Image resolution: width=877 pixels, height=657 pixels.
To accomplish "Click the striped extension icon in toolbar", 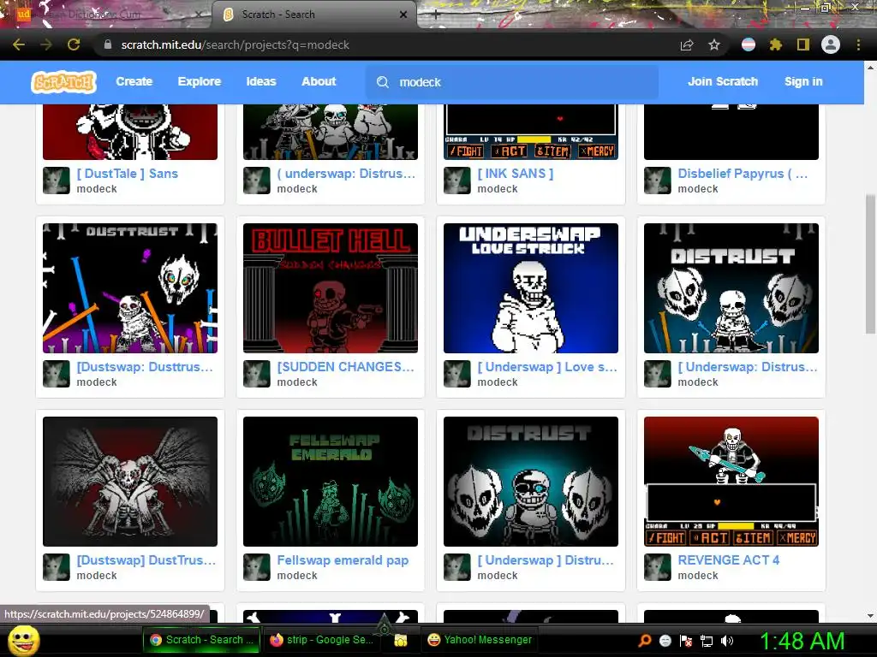I will 749,44.
